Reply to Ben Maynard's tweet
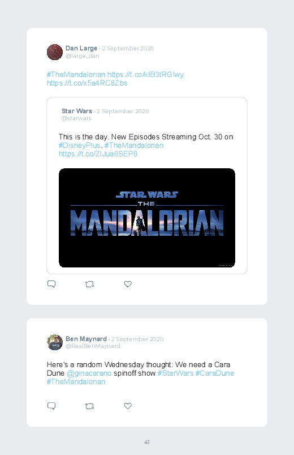This screenshot has width=294, height=455. point(51,406)
